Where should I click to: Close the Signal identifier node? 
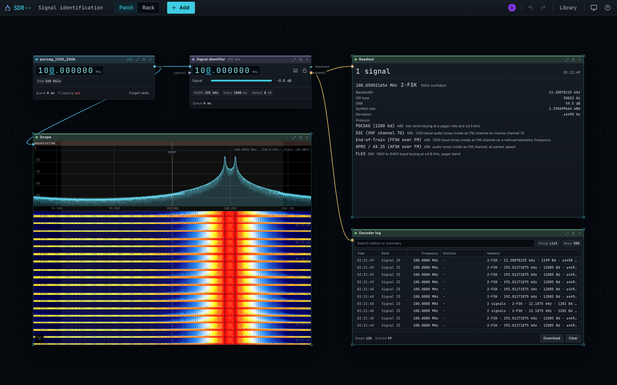coord(307,59)
